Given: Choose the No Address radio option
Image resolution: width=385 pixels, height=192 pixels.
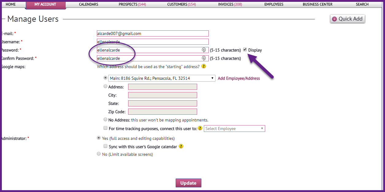Looking at the screenshot, I should pyautogui.click(x=105, y=120).
